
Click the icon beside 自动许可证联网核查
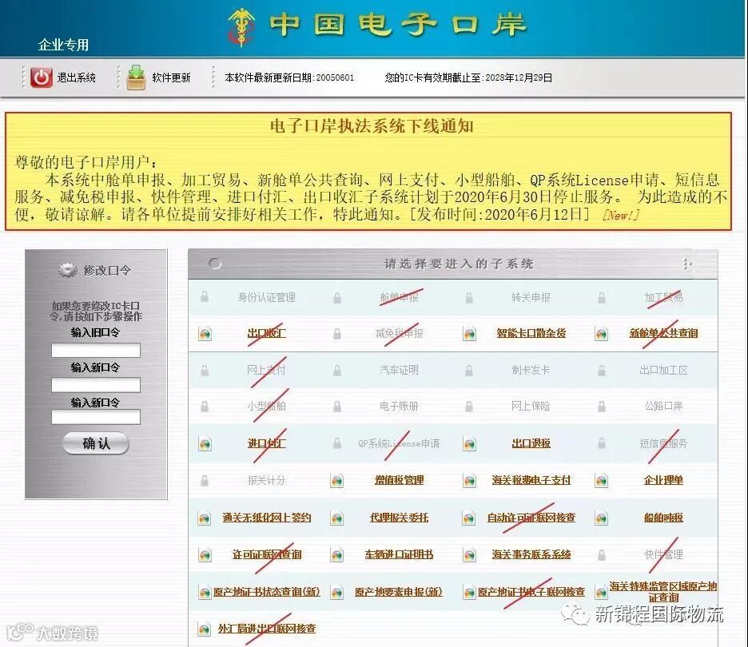pos(469,518)
